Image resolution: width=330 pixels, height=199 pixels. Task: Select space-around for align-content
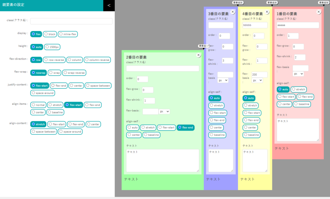click(x=70, y=132)
